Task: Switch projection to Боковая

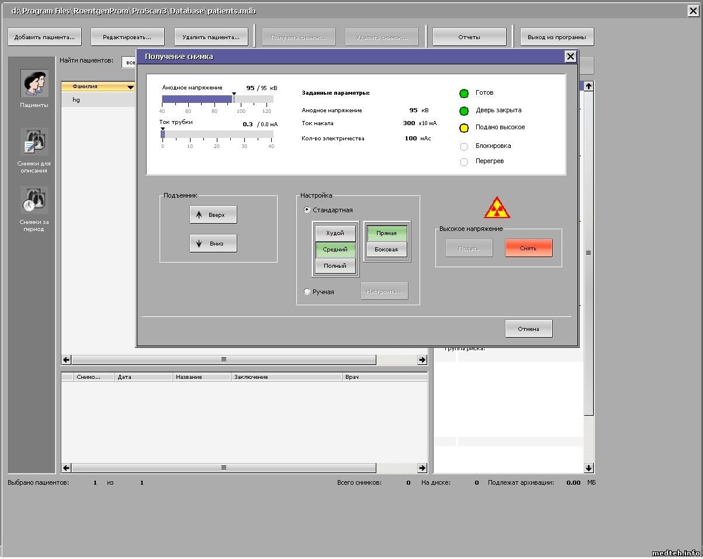Action: (x=386, y=250)
